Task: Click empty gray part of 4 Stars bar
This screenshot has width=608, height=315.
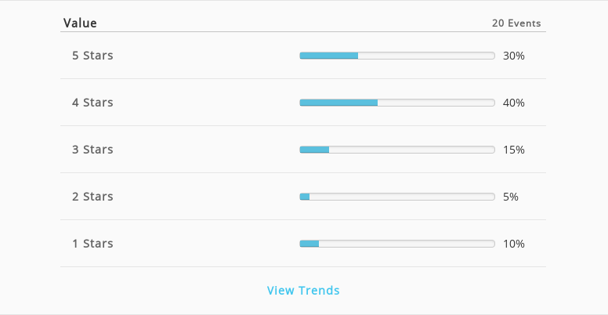Action: coord(436,103)
